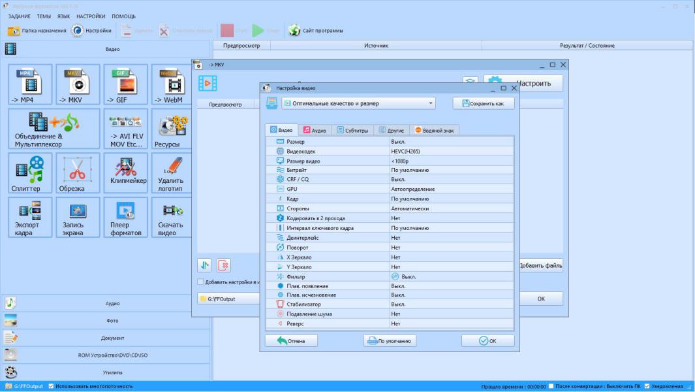Launch Объединение & Мультиплексор tool
Screen dimensions: 695x392
point(54,129)
